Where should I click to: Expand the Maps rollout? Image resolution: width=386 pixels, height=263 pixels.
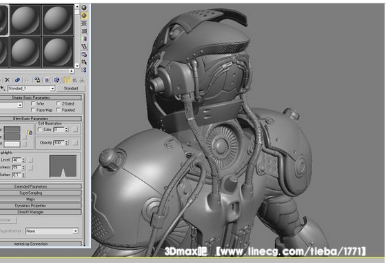click(x=41, y=199)
